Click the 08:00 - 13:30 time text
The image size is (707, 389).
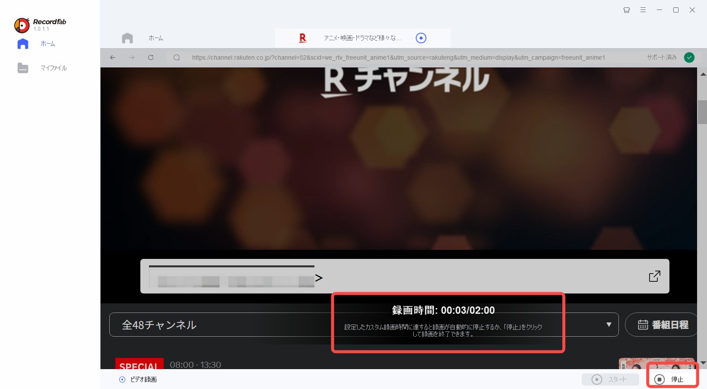pyautogui.click(x=195, y=365)
